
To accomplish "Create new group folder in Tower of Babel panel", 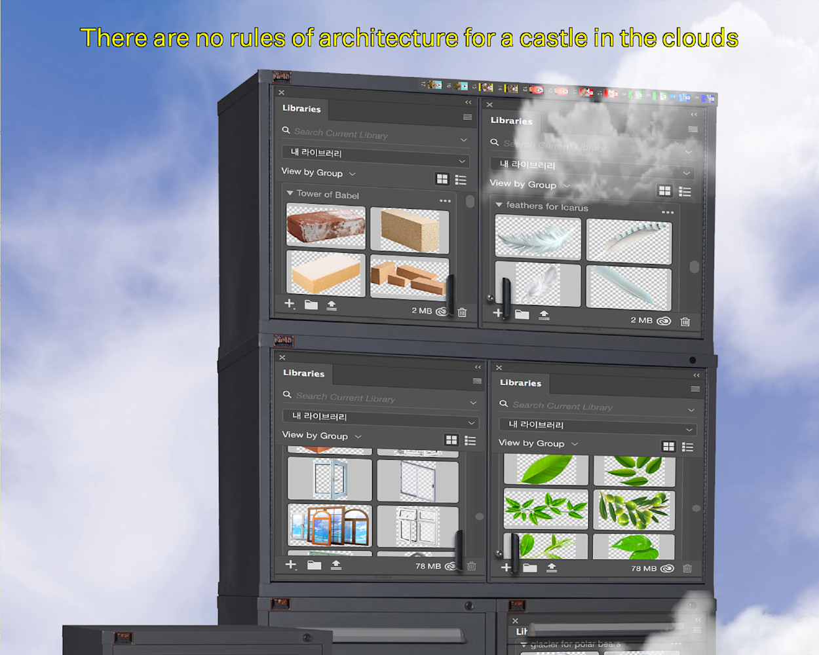I will click(x=311, y=305).
